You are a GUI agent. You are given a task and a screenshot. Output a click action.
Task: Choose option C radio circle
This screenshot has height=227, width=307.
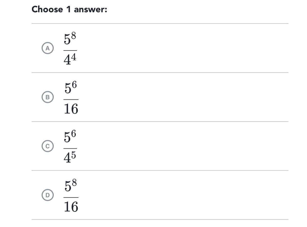48,146
